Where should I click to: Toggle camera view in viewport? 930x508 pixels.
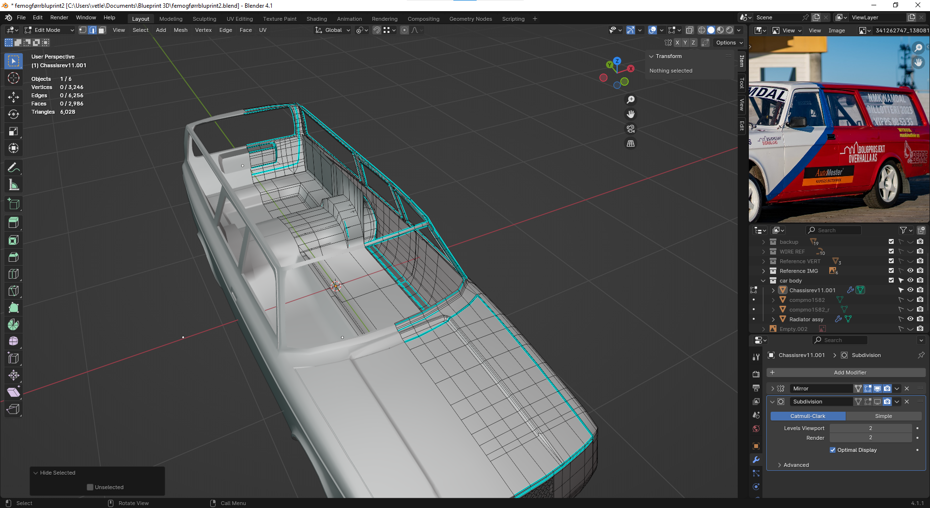coord(631,129)
